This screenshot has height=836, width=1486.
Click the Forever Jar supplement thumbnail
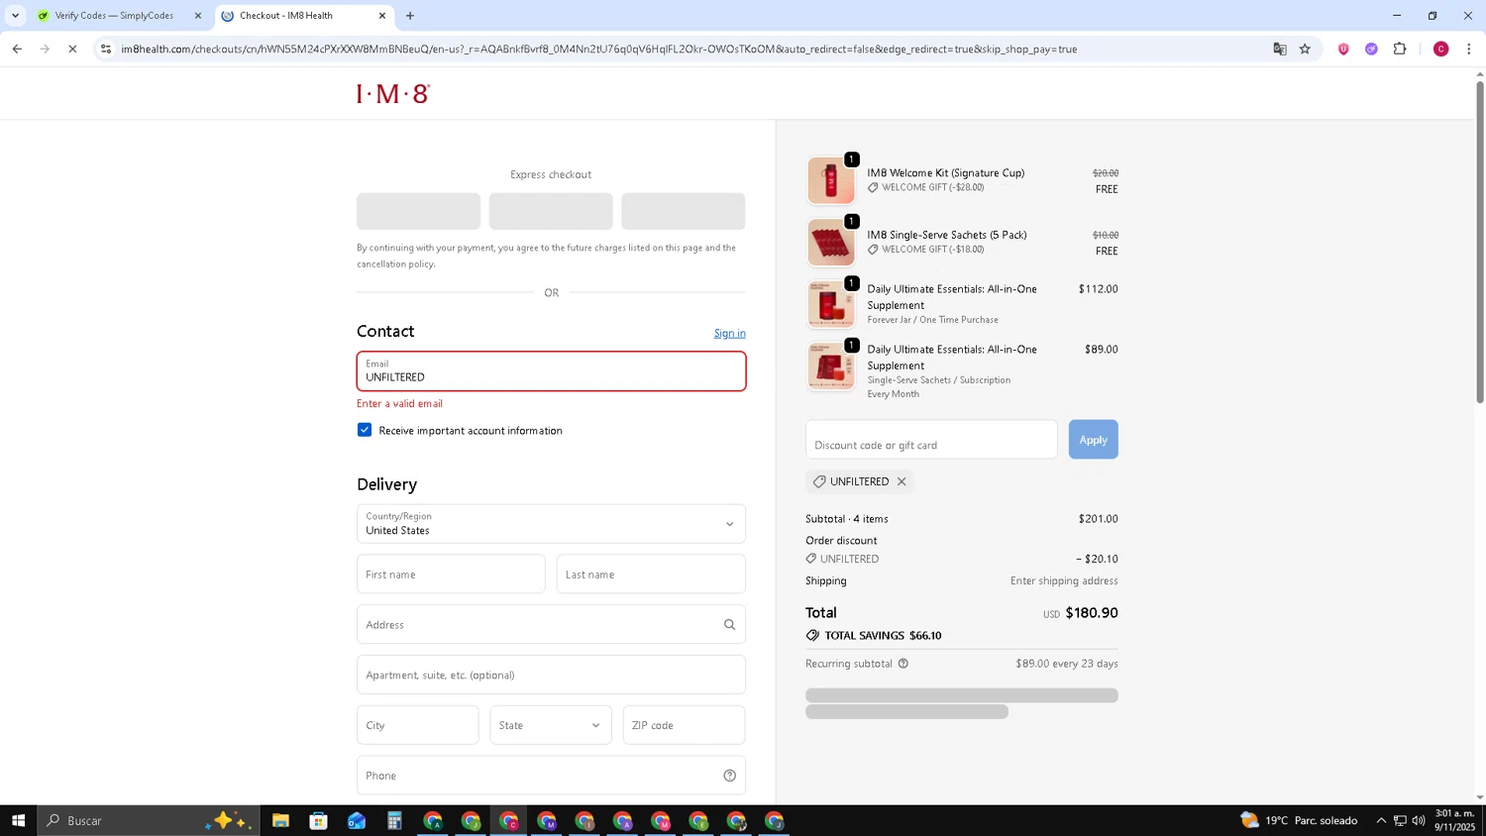point(830,304)
